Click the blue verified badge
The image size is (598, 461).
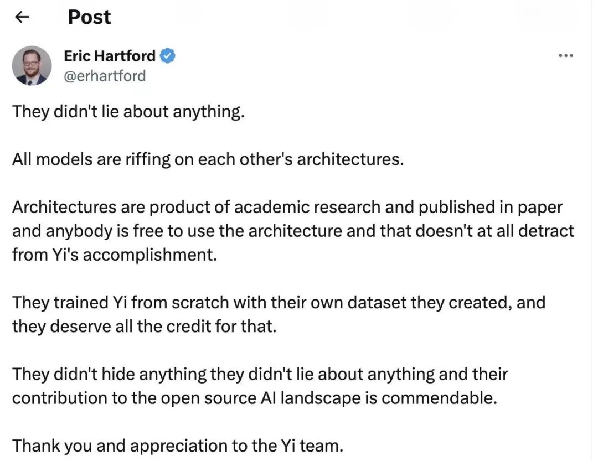tap(167, 56)
